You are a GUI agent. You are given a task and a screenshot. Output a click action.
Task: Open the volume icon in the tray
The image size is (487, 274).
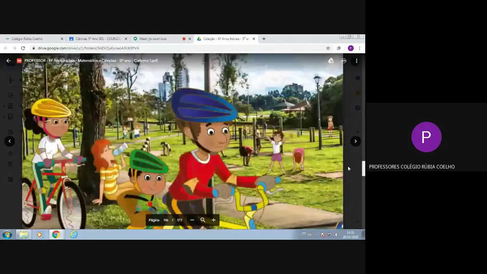click(x=336, y=235)
